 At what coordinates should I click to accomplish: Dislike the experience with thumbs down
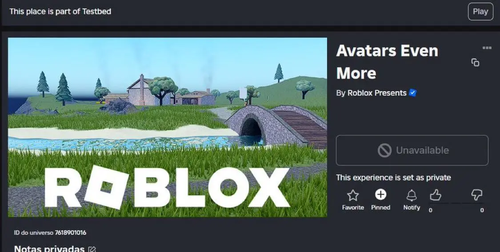tap(477, 195)
